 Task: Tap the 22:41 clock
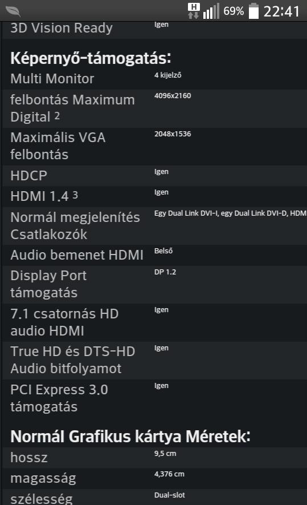pos(281,11)
